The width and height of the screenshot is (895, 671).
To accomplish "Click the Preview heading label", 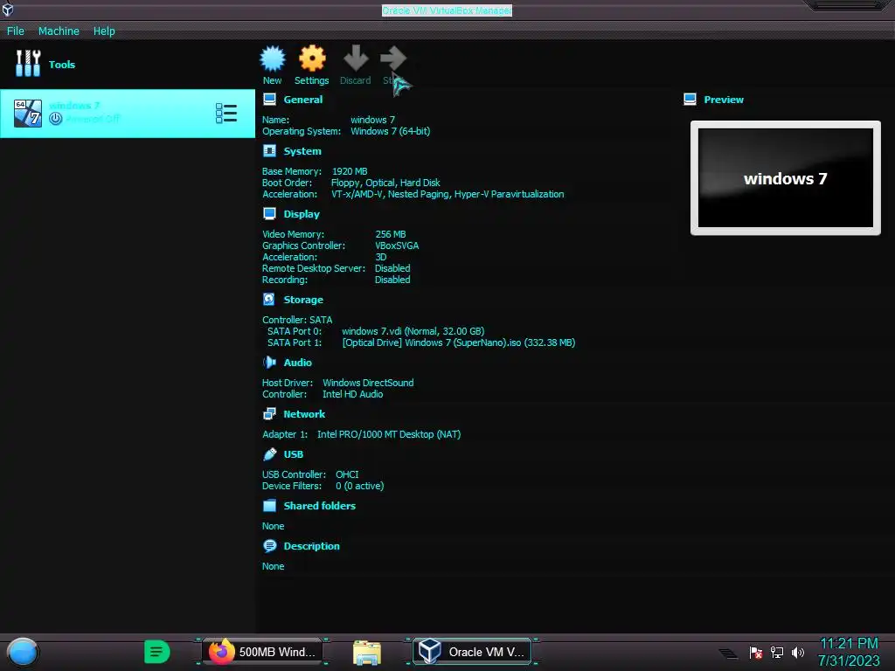I will click(724, 100).
